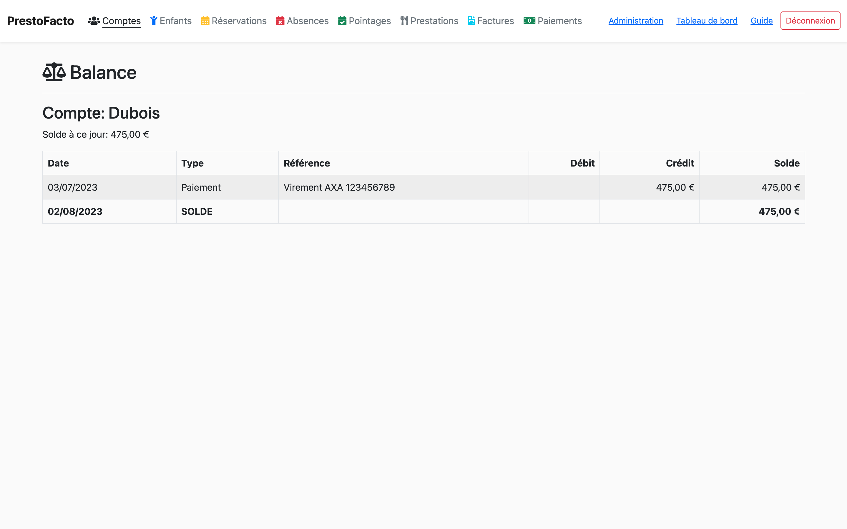Click the balance scale icon in heading
The image size is (847, 529).
54,72
